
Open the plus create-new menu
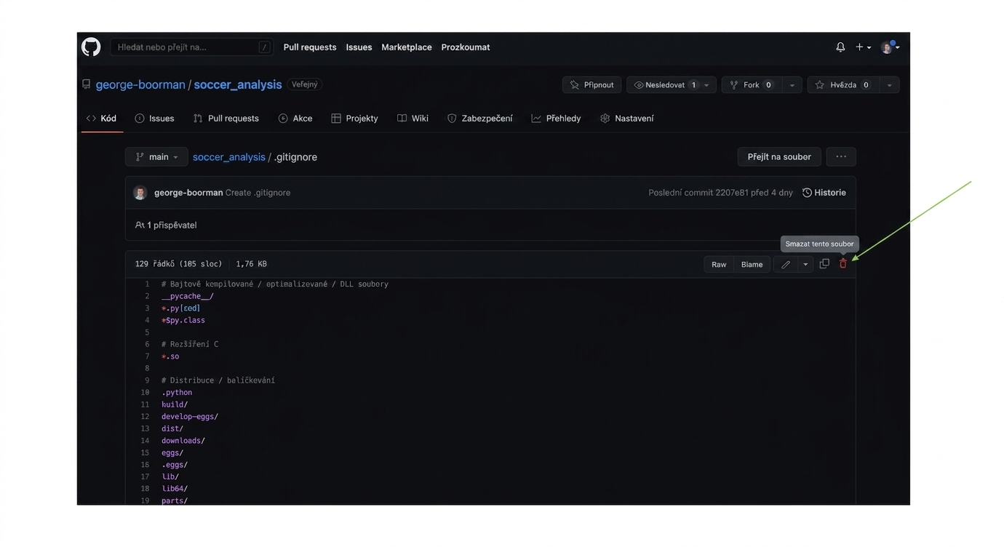863,47
